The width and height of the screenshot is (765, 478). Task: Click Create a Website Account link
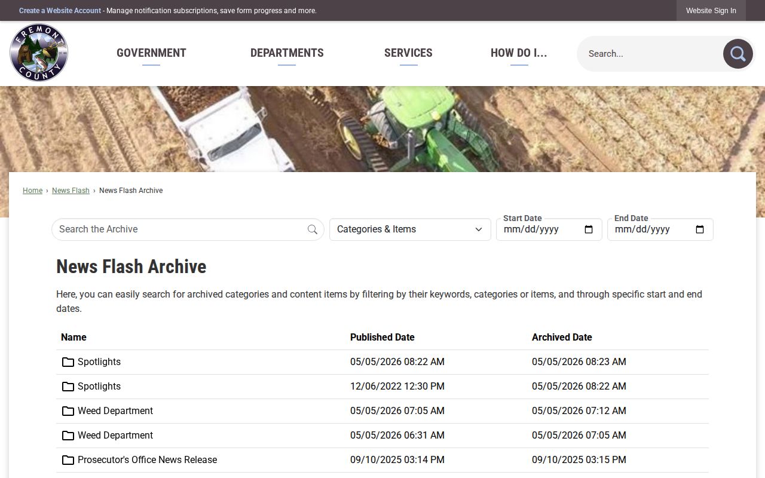(60, 11)
